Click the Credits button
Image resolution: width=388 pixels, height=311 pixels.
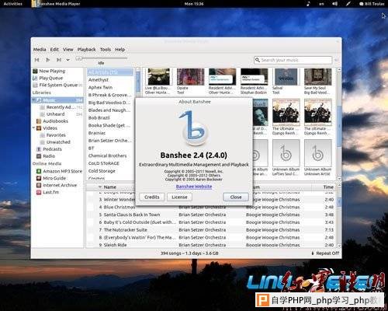[152, 197]
